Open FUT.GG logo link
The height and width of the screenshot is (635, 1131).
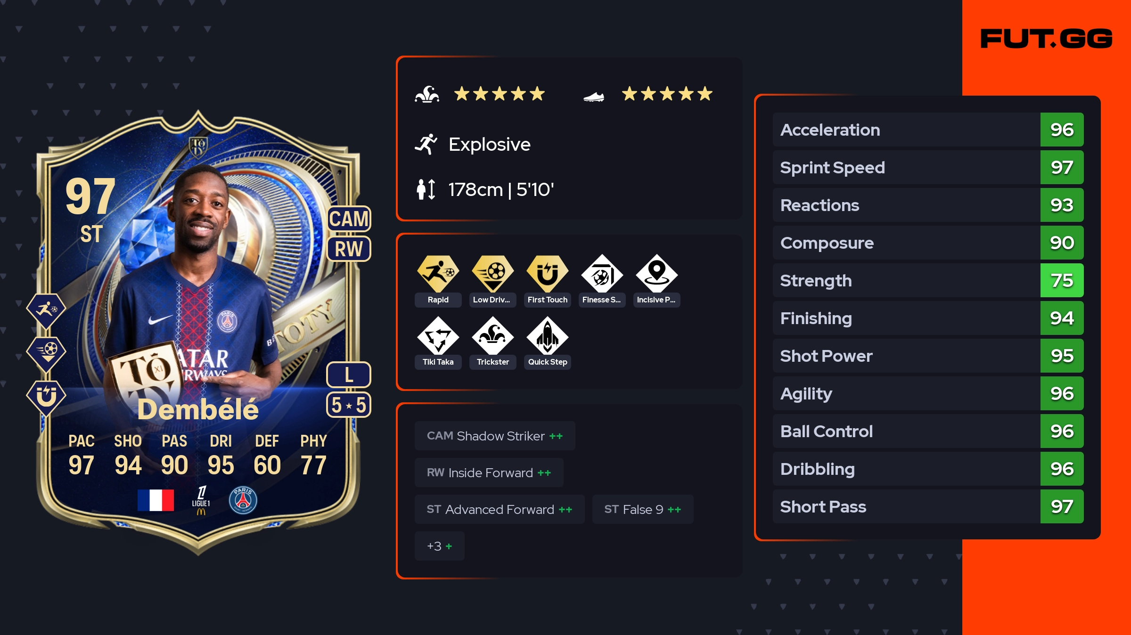[x=1046, y=39]
